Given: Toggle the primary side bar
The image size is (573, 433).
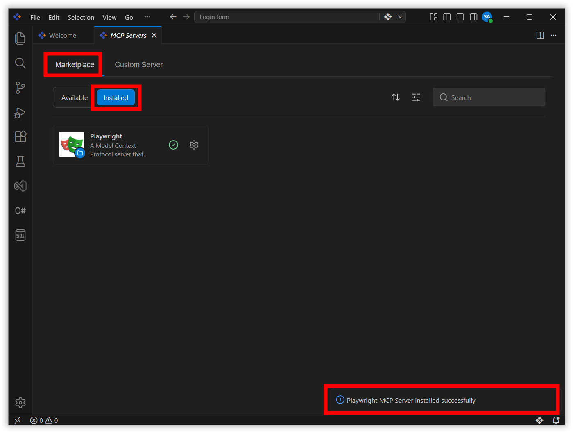Looking at the screenshot, I should tap(447, 17).
